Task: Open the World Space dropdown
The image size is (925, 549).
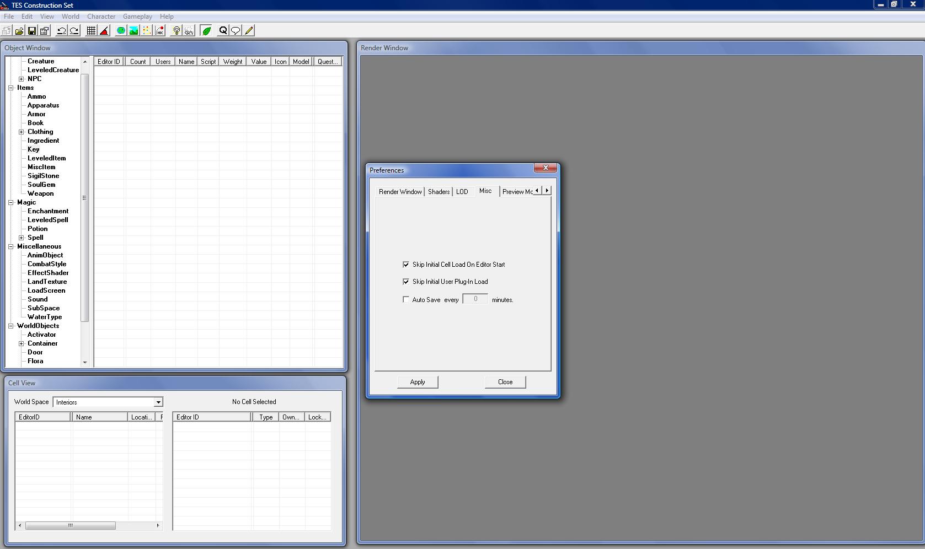Action: coord(158,402)
